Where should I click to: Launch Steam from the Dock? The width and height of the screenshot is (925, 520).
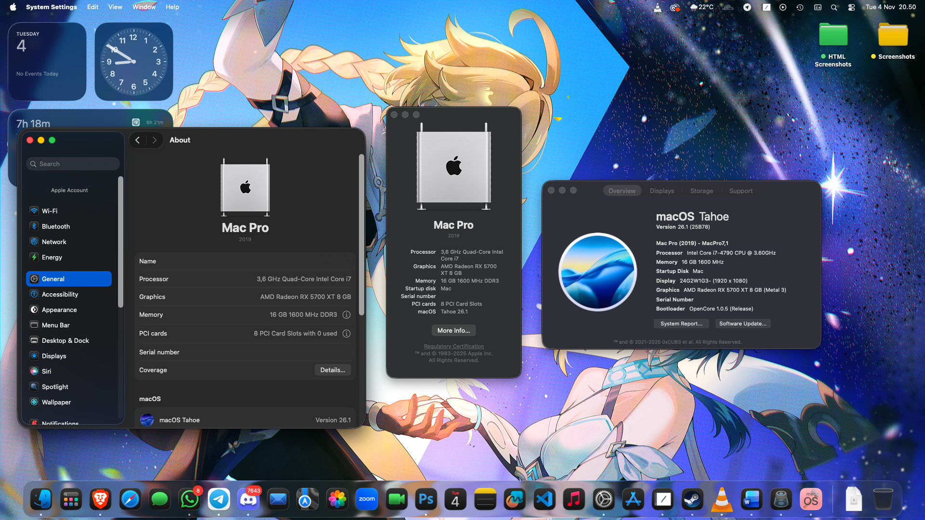pos(692,499)
